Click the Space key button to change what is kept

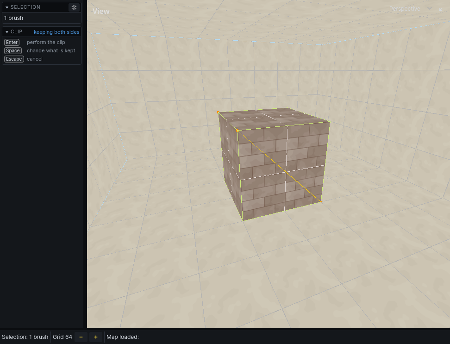point(13,50)
